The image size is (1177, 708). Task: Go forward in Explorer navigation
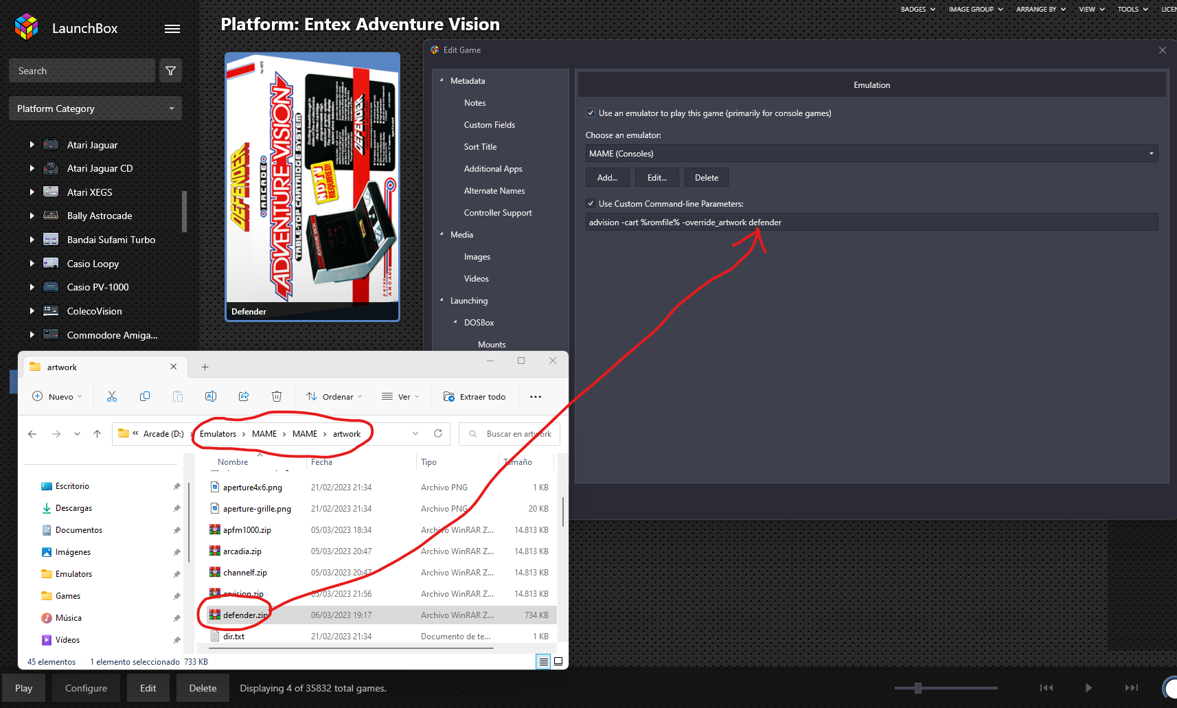click(56, 434)
